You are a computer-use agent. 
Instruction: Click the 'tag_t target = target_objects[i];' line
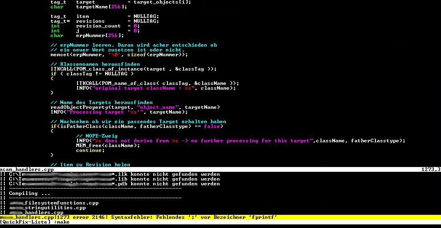coord(121,2)
